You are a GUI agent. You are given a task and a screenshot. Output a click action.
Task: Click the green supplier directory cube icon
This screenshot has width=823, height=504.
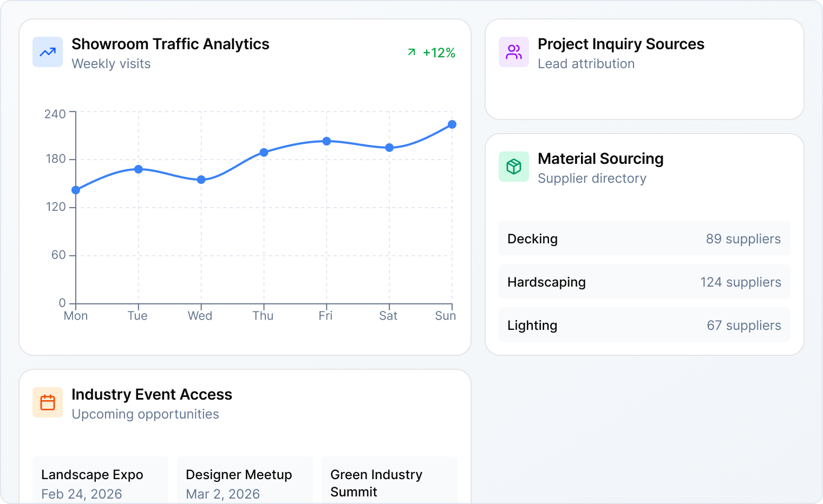point(514,167)
